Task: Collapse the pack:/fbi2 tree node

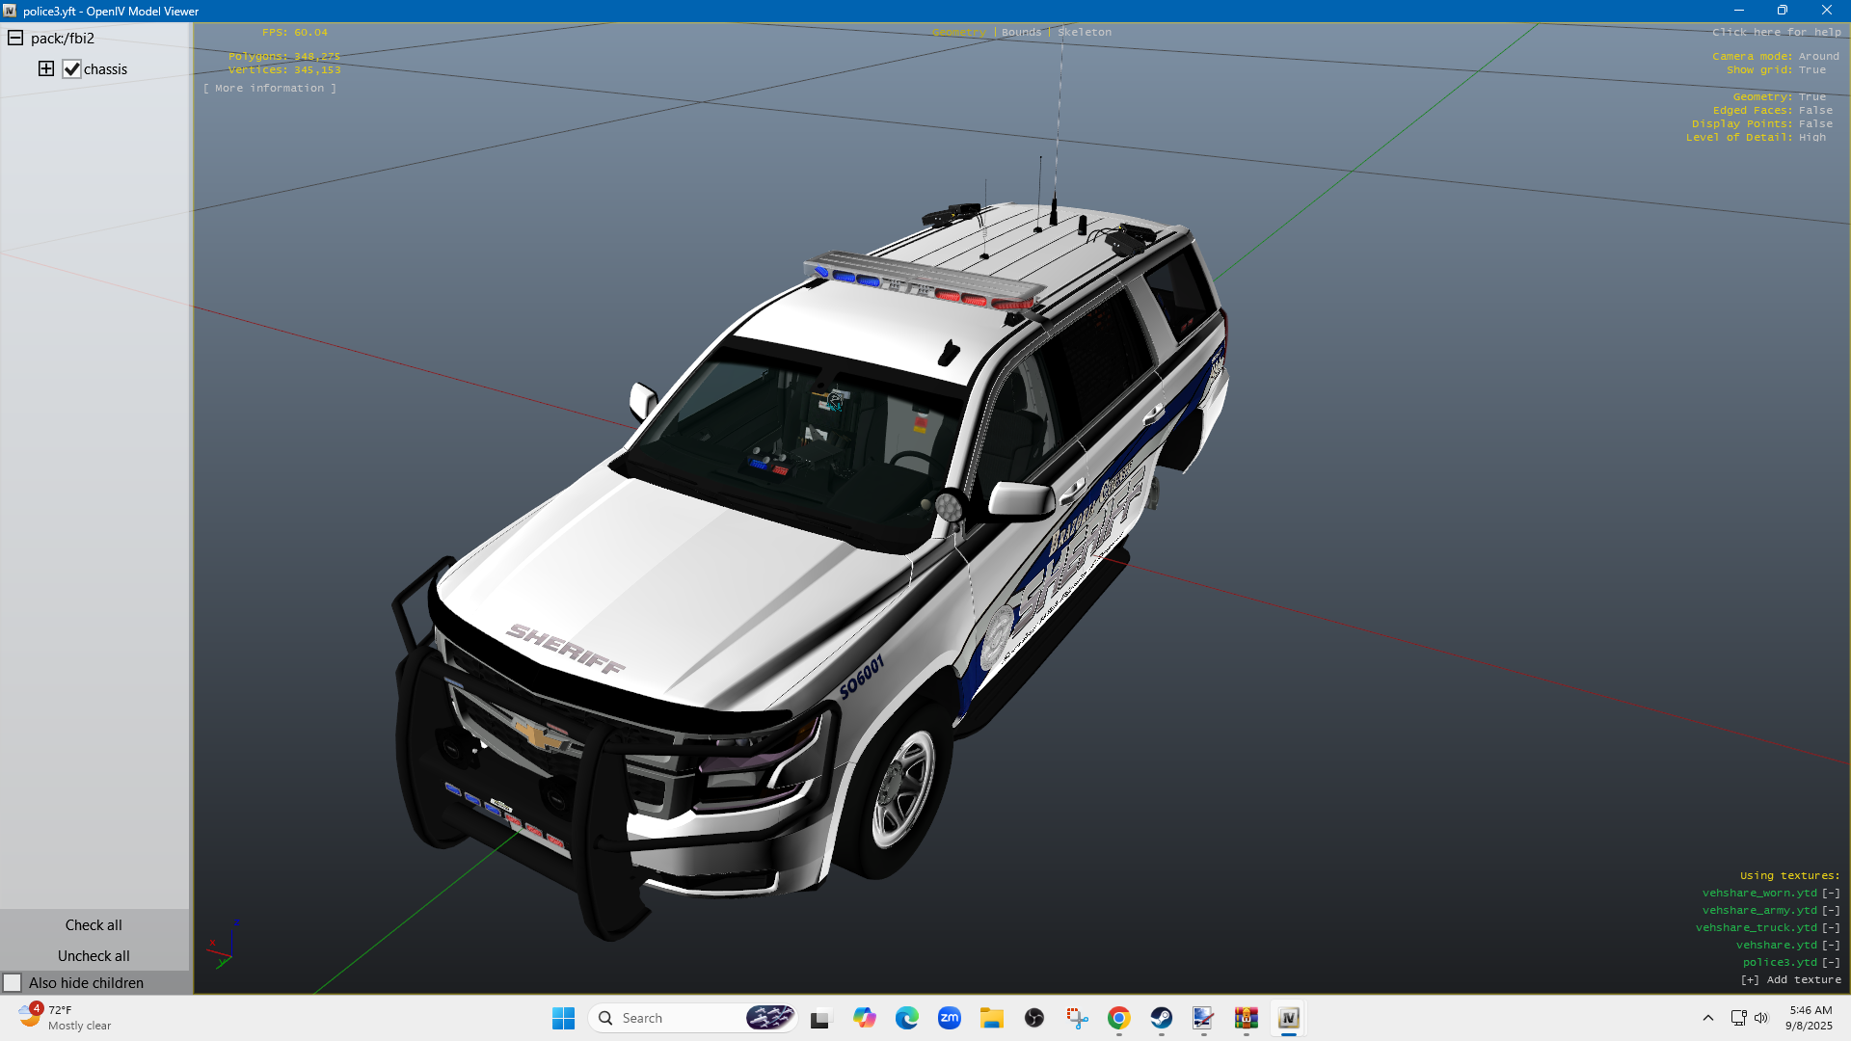Action: (x=15, y=38)
